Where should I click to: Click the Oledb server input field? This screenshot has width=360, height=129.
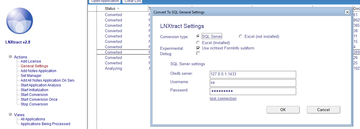pyautogui.click(x=253, y=74)
